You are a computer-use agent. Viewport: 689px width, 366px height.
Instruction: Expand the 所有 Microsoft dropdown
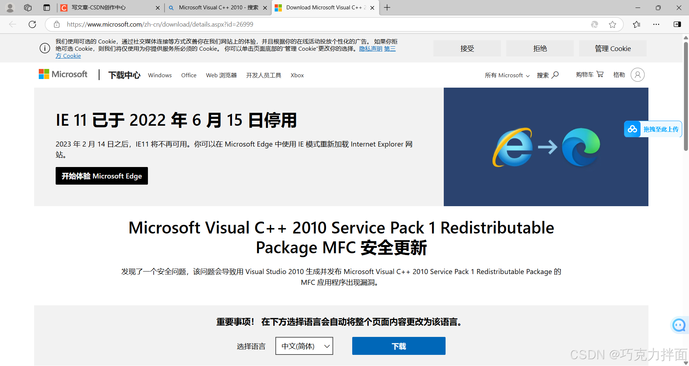[507, 75]
